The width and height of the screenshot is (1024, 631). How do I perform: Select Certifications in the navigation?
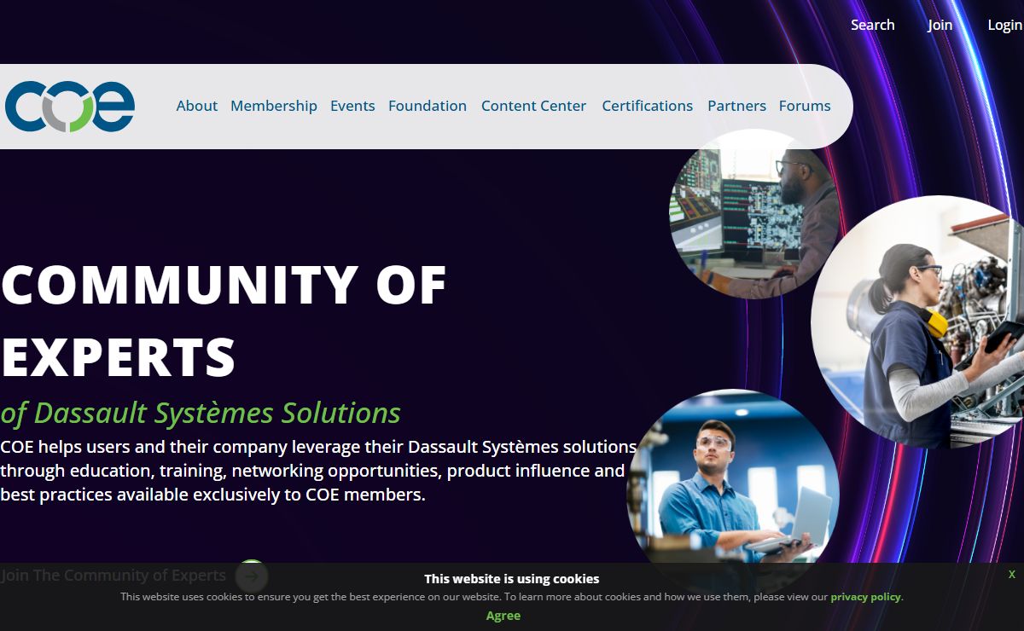coord(647,106)
